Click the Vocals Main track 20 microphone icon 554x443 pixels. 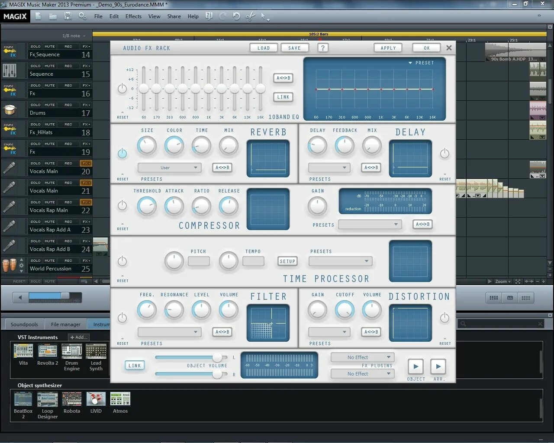(10, 168)
